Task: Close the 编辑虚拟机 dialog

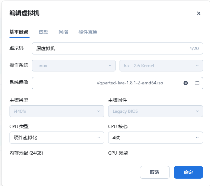Action: pyautogui.click(x=199, y=13)
